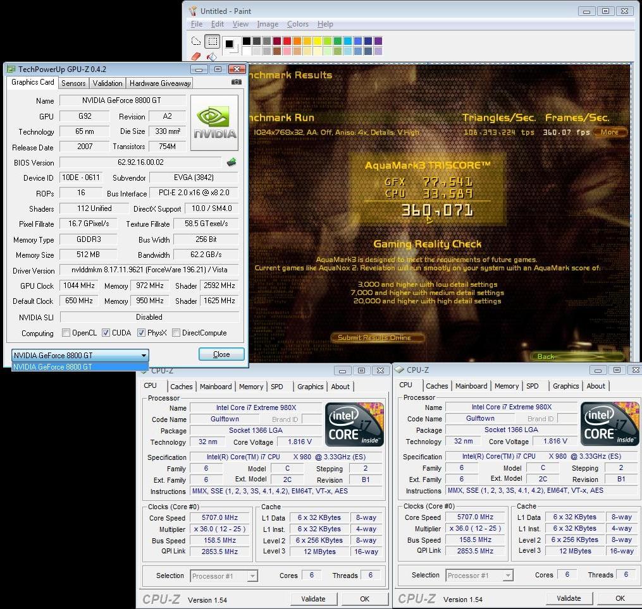Image resolution: width=642 pixels, height=609 pixels.
Task: Click Core Speed 5707.0 MHz, left CPU-Z
Action: point(220,518)
